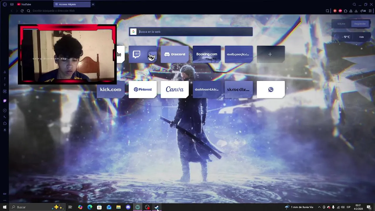
Task: Focus the address bar search field
Action: (176, 11)
